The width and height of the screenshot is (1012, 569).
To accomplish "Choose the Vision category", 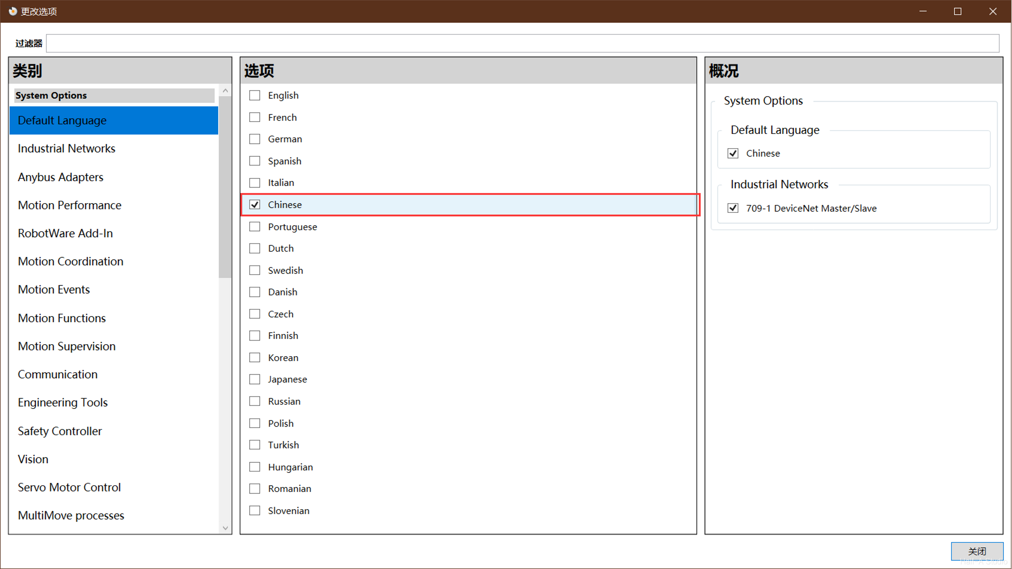I will point(33,459).
